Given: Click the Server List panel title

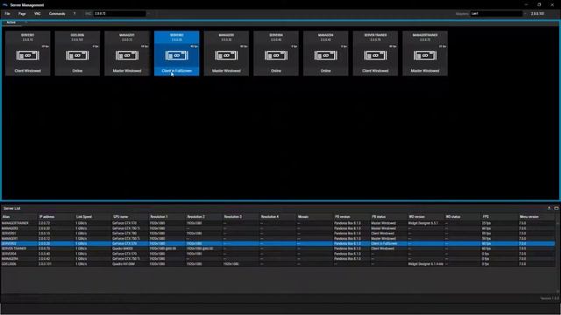Looking at the screenshot, I should pyautogui.click(x=11, y=208).
